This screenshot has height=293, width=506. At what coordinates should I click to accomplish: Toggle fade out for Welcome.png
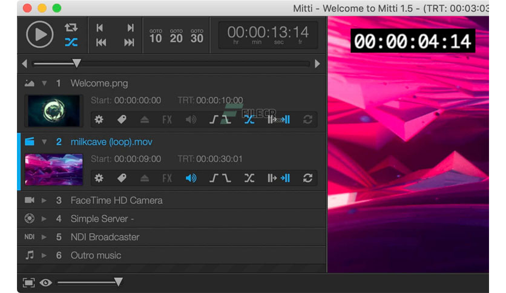226,120
